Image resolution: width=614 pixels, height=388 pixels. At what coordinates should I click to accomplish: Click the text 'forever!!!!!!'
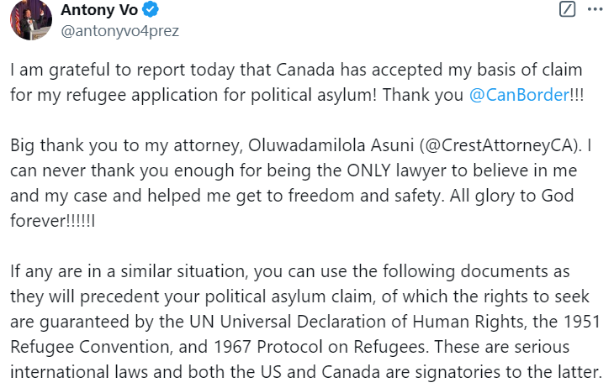coord(51,221)
